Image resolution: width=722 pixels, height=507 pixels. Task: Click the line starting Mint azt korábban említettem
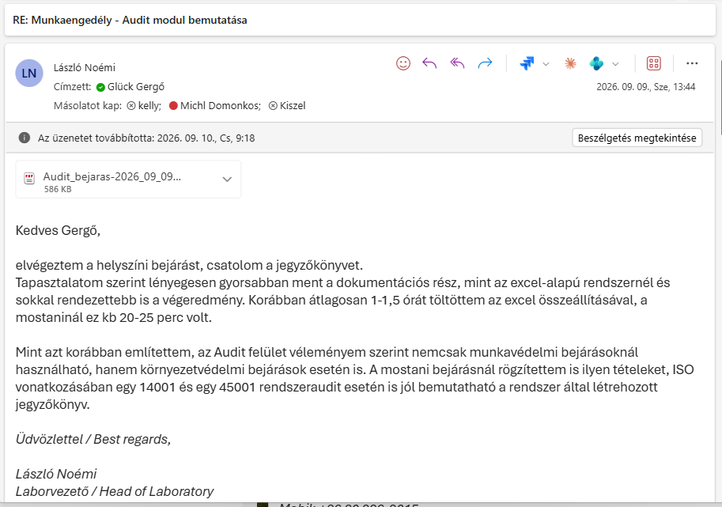tap(327, 352)
